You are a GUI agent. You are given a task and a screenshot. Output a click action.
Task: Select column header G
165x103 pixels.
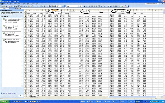[68, 10]
